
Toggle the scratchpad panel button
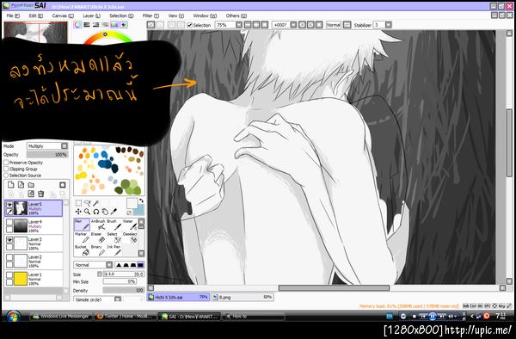(x=124, y=25)
